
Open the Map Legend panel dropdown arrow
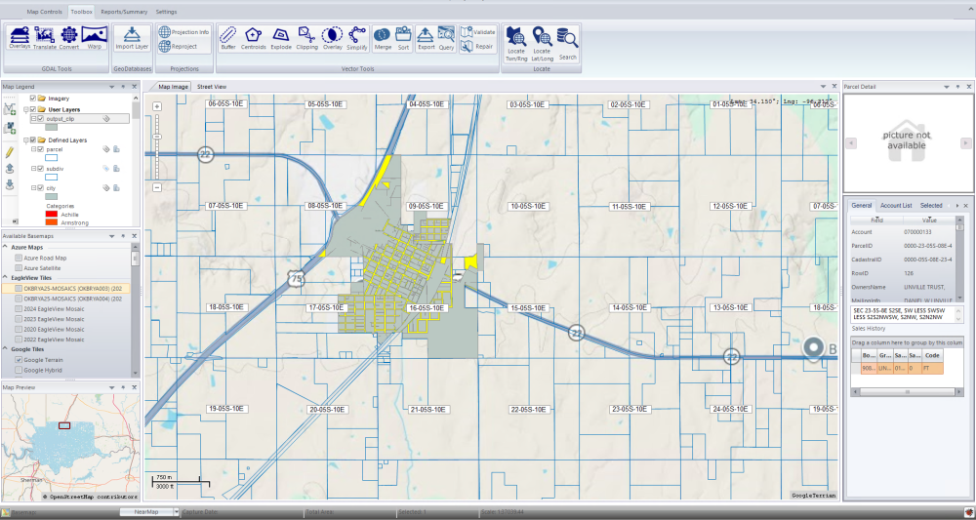tap(112, 87)
